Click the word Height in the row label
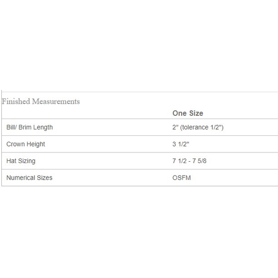The height and width of the screenshot is (278, 278). tap(36, 144)
